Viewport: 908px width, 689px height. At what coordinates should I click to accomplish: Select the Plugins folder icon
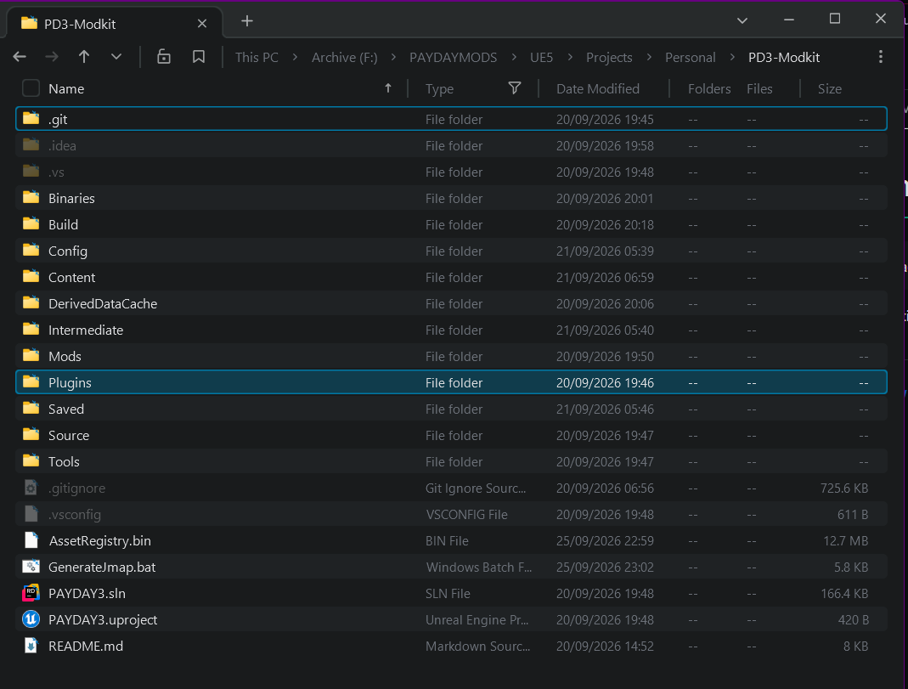pos(31,381)
